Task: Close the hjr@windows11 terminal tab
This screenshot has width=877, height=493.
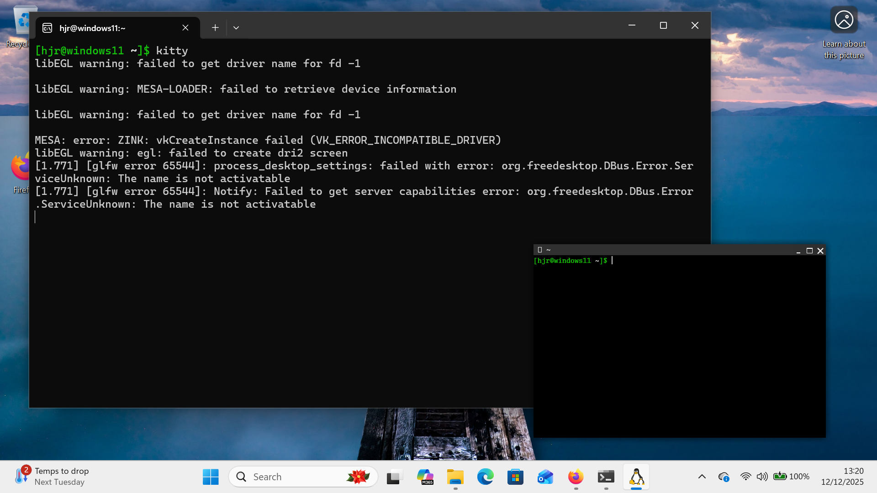Action: pos(185,28)
